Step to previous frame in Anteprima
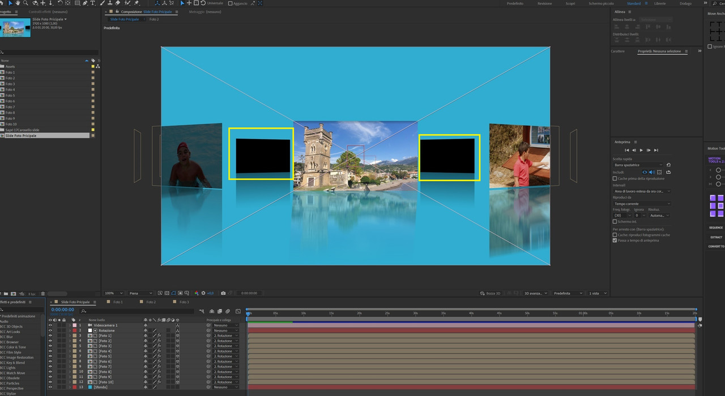Viewport: 725px width, 396px height. (x=634, y=150)
